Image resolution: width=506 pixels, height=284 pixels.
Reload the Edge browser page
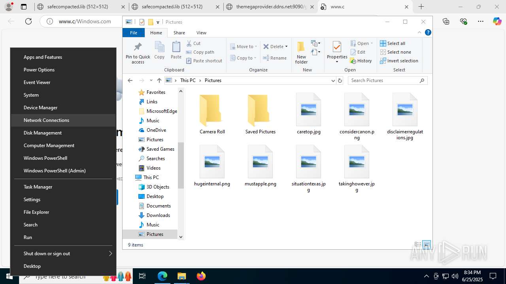(28, 21)
